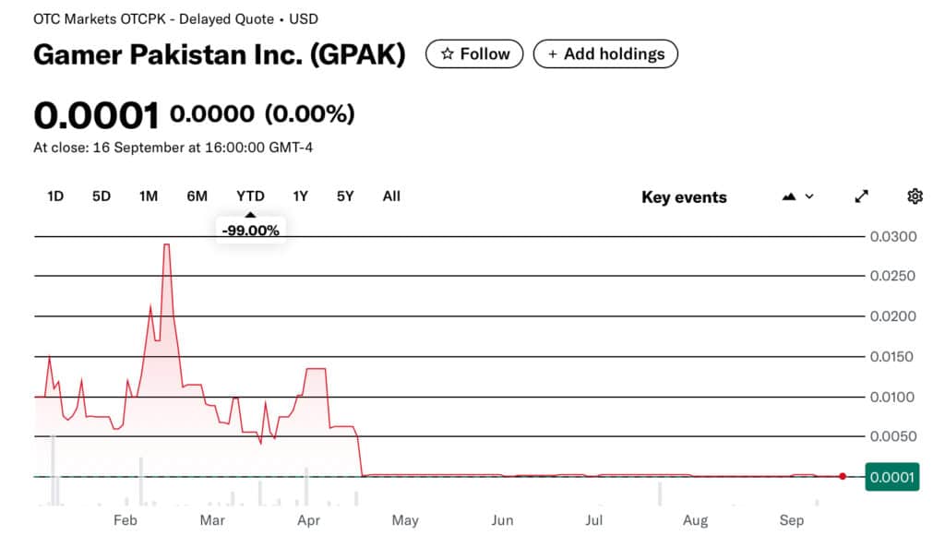Show the All-time chart range
Screen dimensions: 945x547
coord(391,196)
